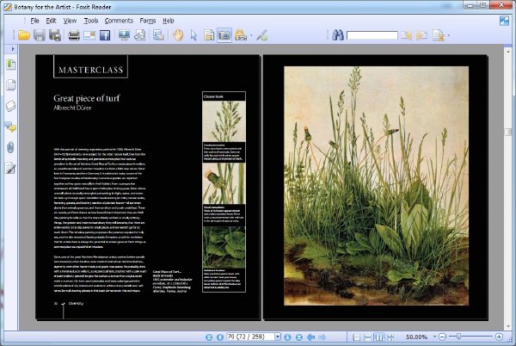This screenshot has width=516, height=346.
Task: Go to previous page arrow
Action: pos(220,337)
